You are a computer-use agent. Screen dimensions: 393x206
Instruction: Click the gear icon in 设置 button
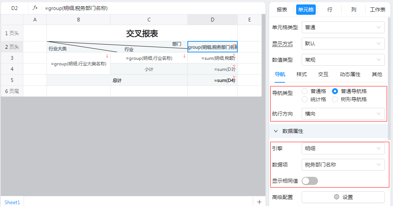point(336,197)
